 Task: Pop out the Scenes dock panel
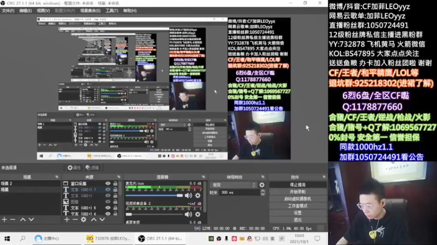57,177
